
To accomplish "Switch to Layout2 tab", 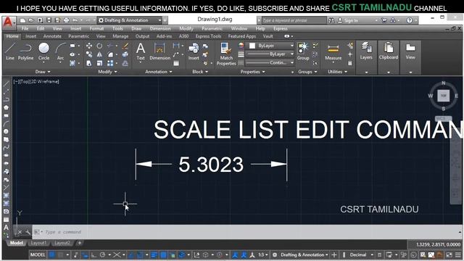I will pyautogui.click(x=62, y=243).
